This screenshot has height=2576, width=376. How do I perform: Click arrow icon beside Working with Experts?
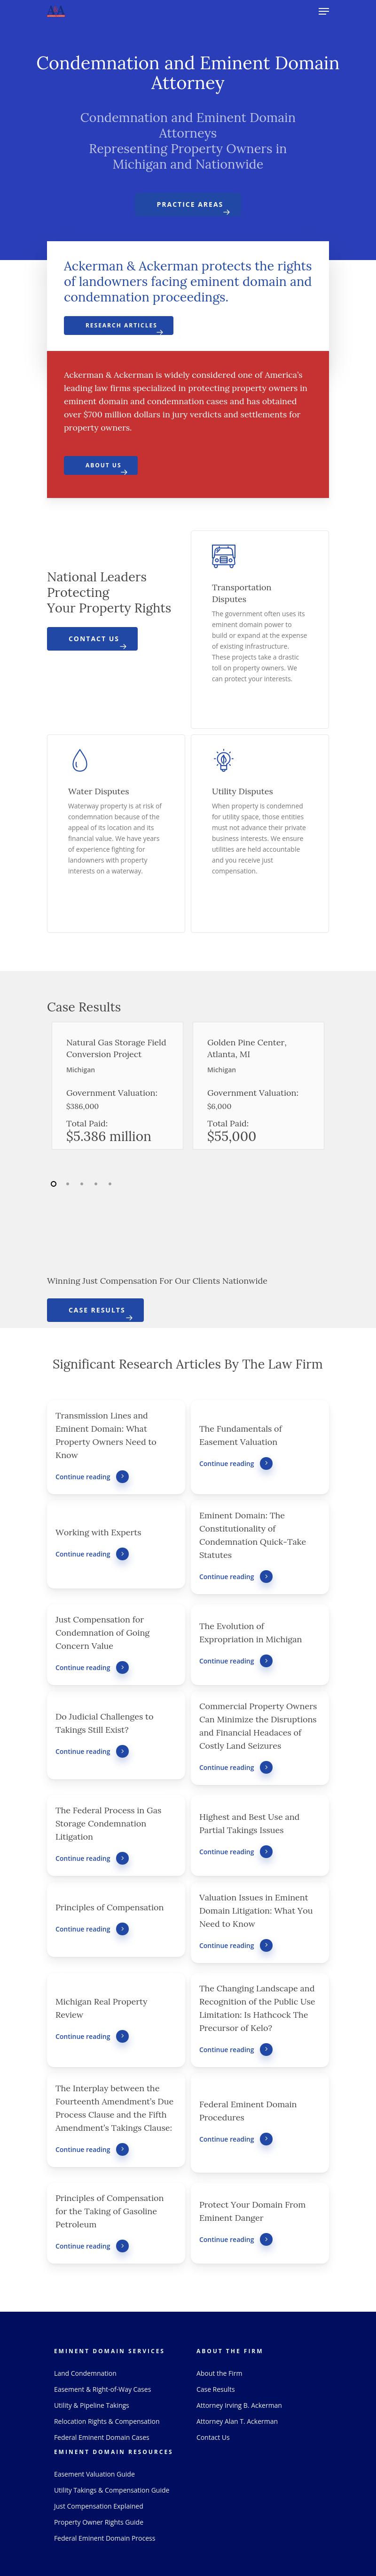123,1554
